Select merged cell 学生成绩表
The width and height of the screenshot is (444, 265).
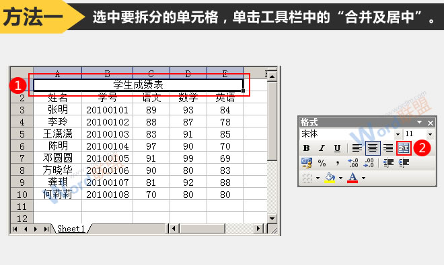138,85
